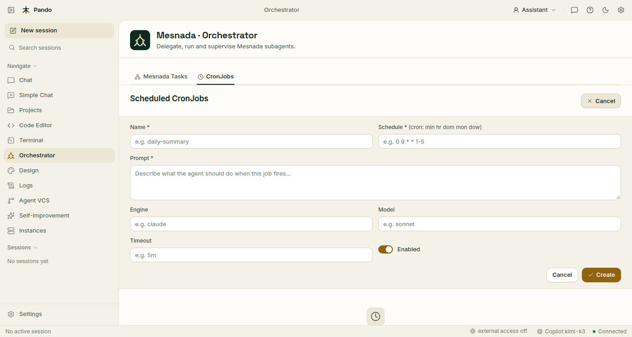The width and height of the screenshot is (632, 337).
Task: Expand the Assistant user dropdown
Action: tap(534, 10)
